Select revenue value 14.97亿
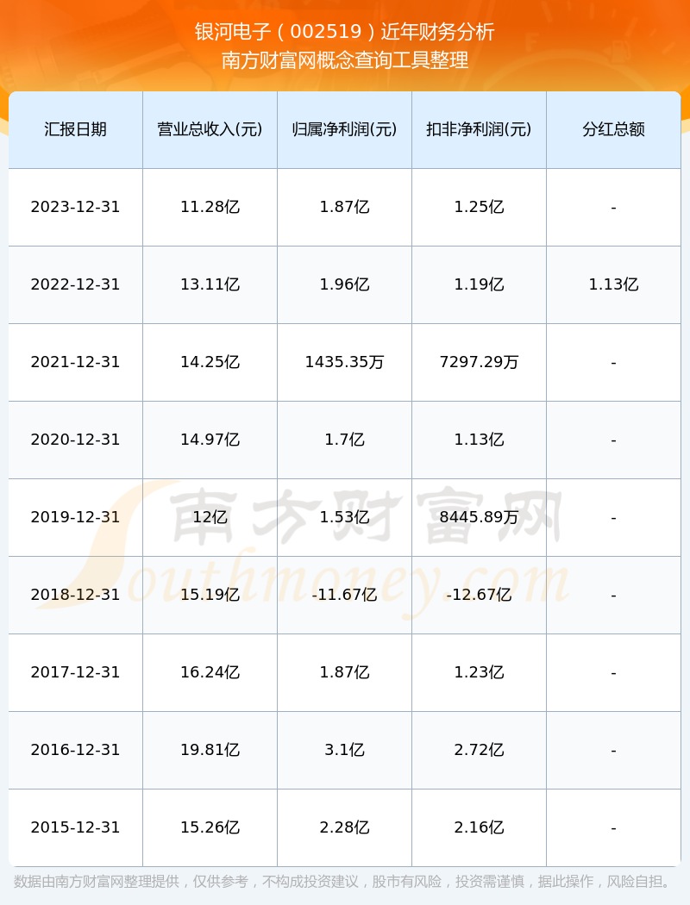Image resolution: width=690 pixels, height=905 pixels. [x=210, y=440]
